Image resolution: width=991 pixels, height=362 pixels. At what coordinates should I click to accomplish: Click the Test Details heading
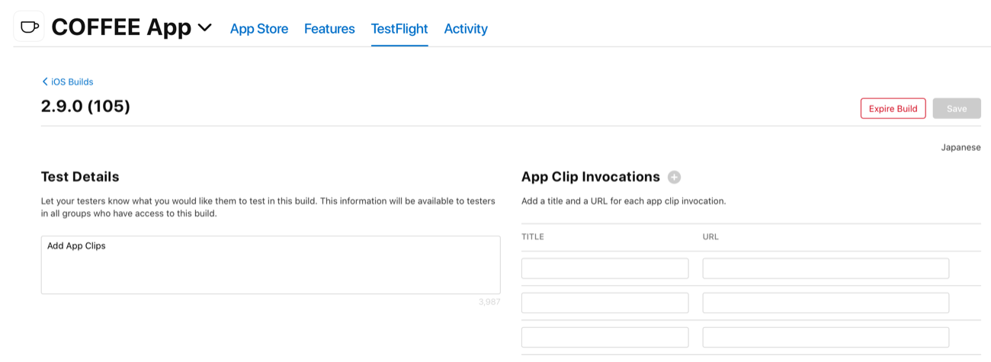coord(80,177)
